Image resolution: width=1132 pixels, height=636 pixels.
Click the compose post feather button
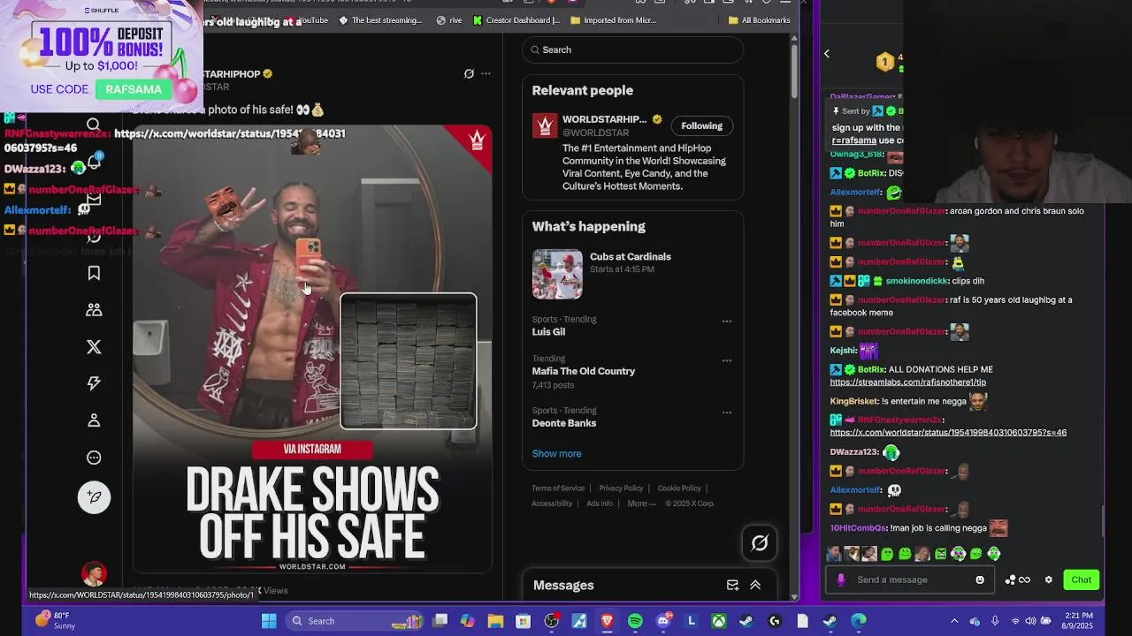pos(94,497)
